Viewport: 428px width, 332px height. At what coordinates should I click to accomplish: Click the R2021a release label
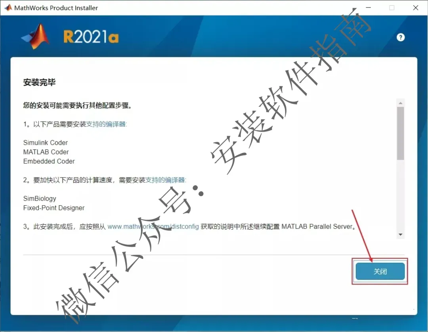click(x=91, y=37)
